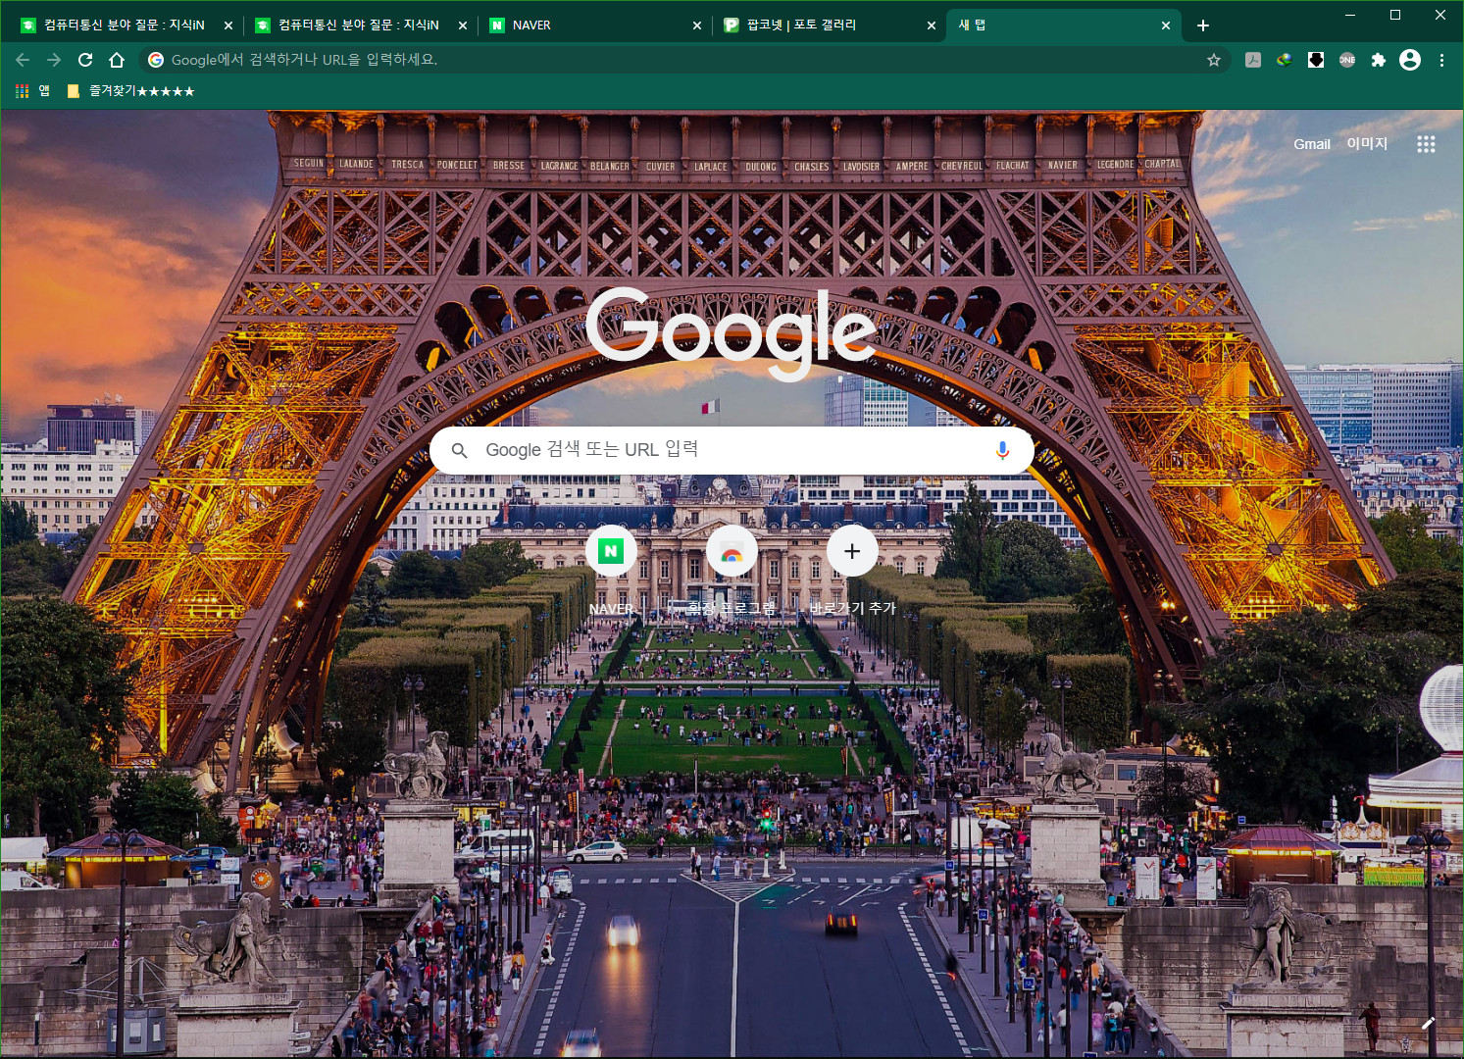Open the home page with the house icon
The image size is (1464, 1059).
pos(117,60)
